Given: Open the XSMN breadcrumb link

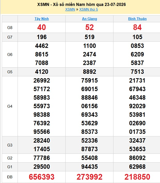Looking at the screenshot, I should tap(70, 9).
